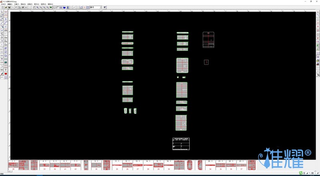
Task: Click the New file icon in toolbar
Action: point(2,7)
